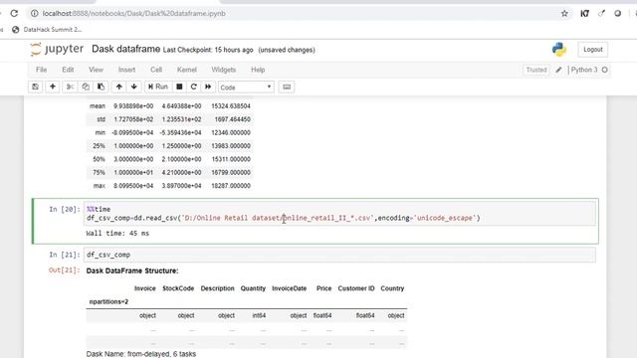This screenshot has height=358, width=637.
Task: Insert cell below with plus icon
Action: pyautogui.click(x=53, y=87)
